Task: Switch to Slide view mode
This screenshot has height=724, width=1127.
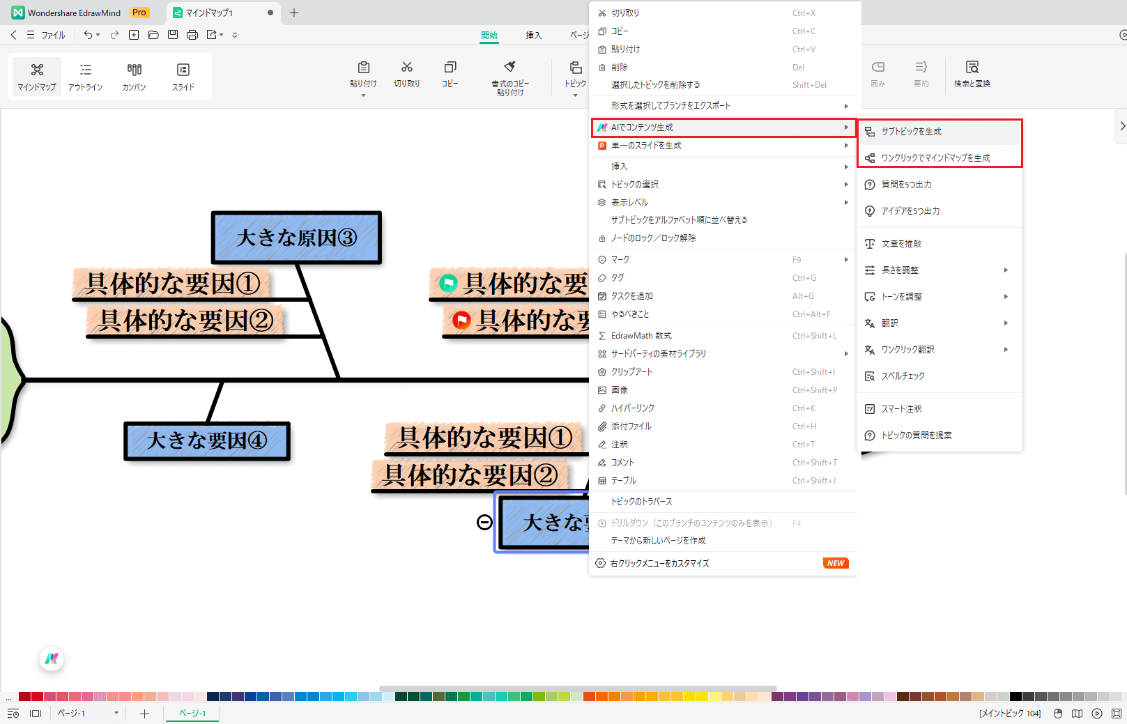Action: coord(183,77)
